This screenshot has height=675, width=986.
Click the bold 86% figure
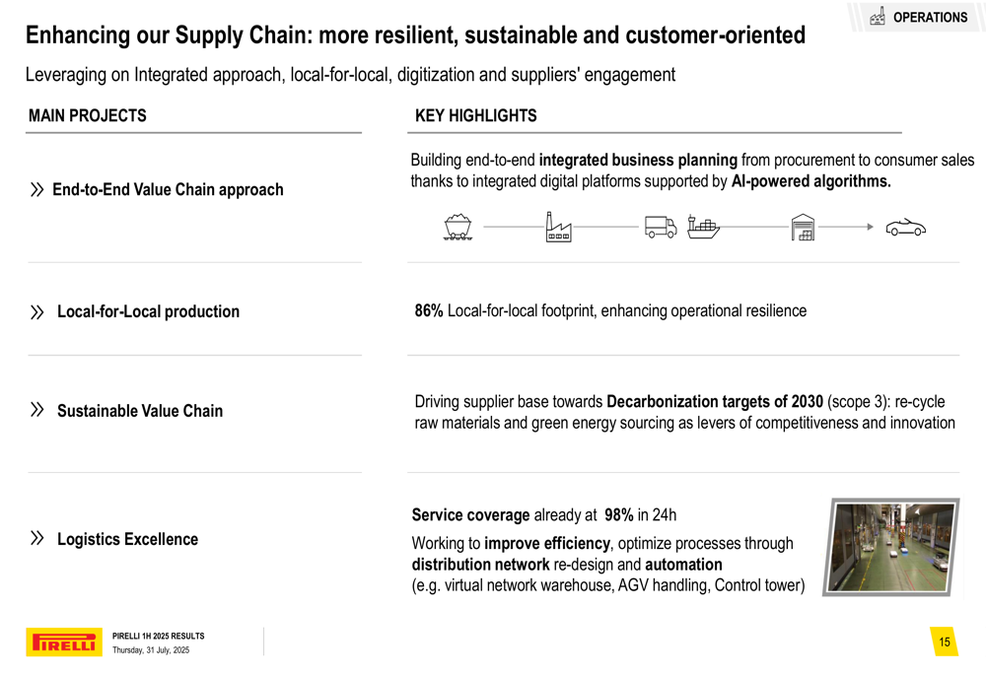(x=429, y=311)
